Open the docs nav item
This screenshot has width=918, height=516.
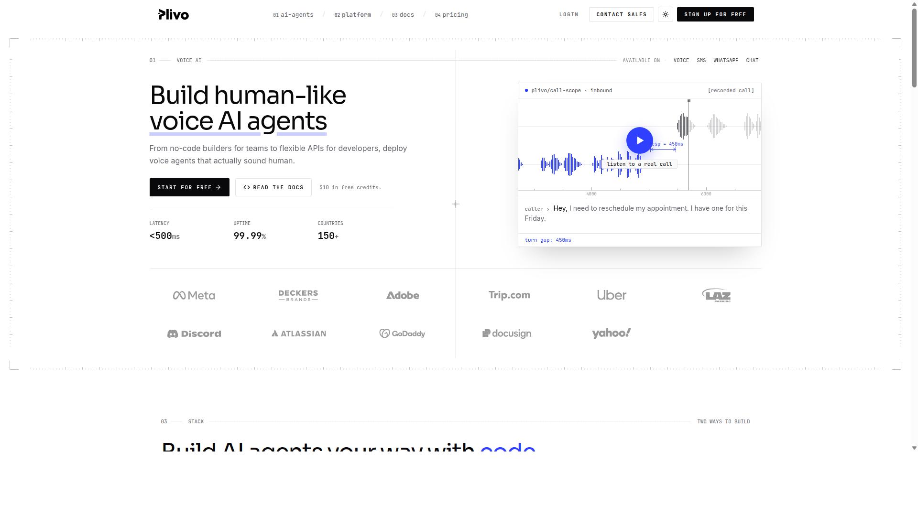pos(403,15)
